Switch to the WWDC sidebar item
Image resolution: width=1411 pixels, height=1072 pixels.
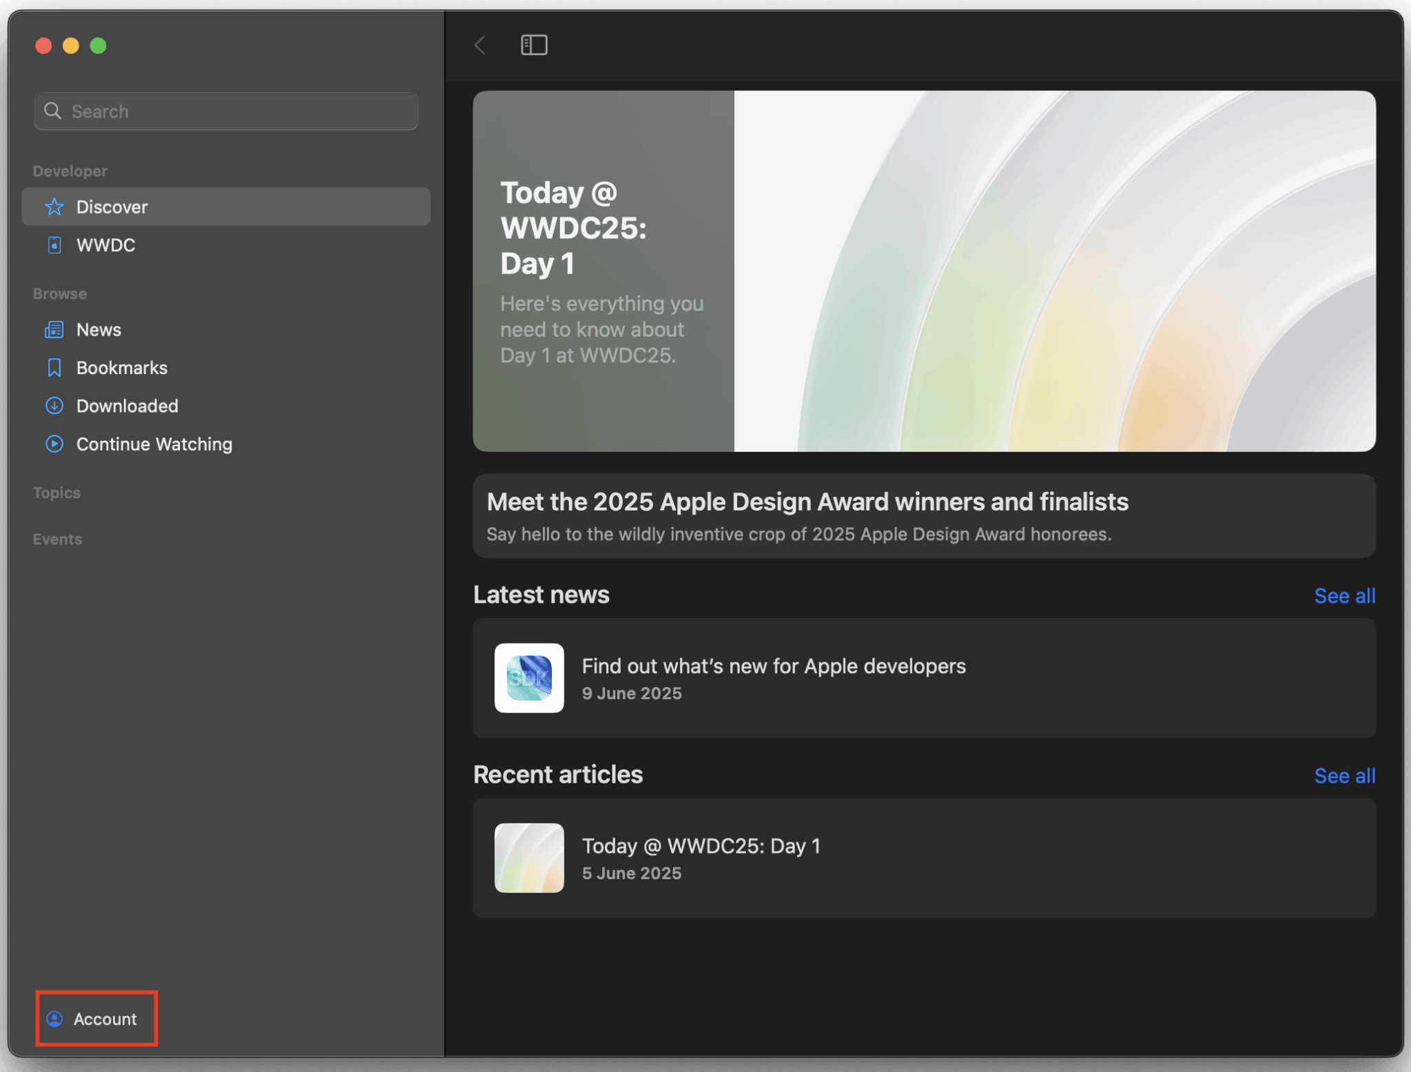[x=105, y=245]
